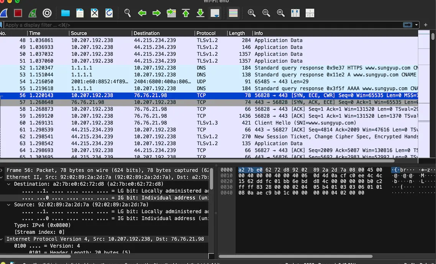Toggle auto-scroll during live capture

(x=215, y=13)
